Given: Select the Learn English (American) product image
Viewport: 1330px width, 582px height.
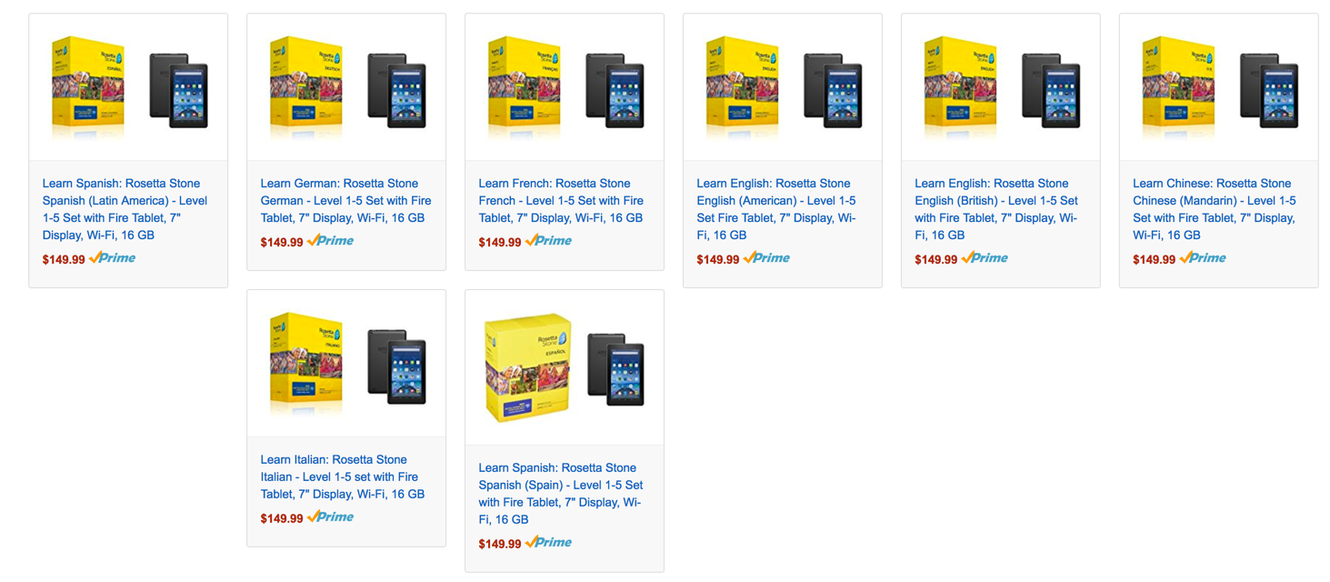Looking at the screenshot, I should pos(783,87).
